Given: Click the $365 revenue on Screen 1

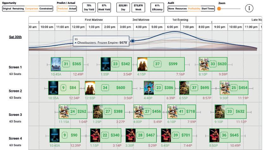Looking at the screenshot, I should [77, 64].
